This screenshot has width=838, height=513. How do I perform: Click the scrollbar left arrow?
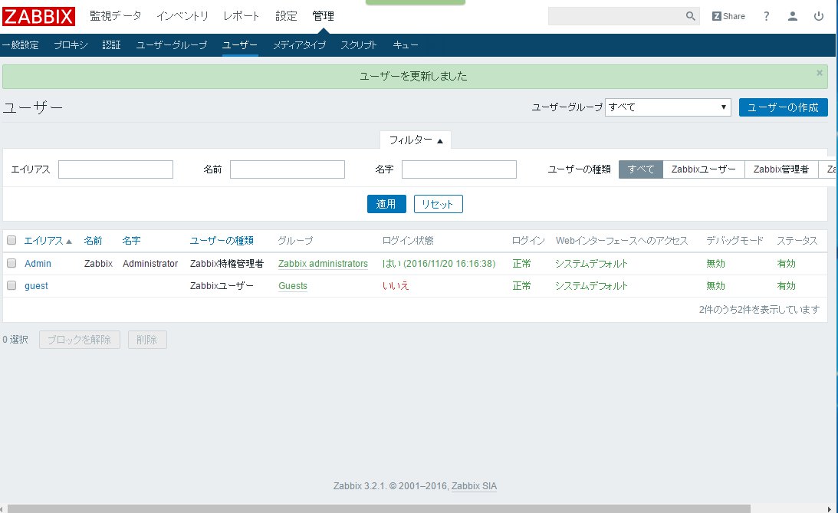(x=2, y=509)
